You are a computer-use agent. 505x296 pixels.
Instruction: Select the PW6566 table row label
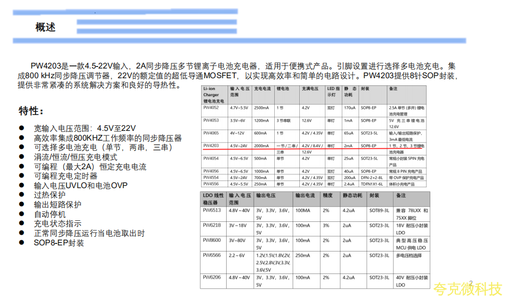click(x=212, y=255)
